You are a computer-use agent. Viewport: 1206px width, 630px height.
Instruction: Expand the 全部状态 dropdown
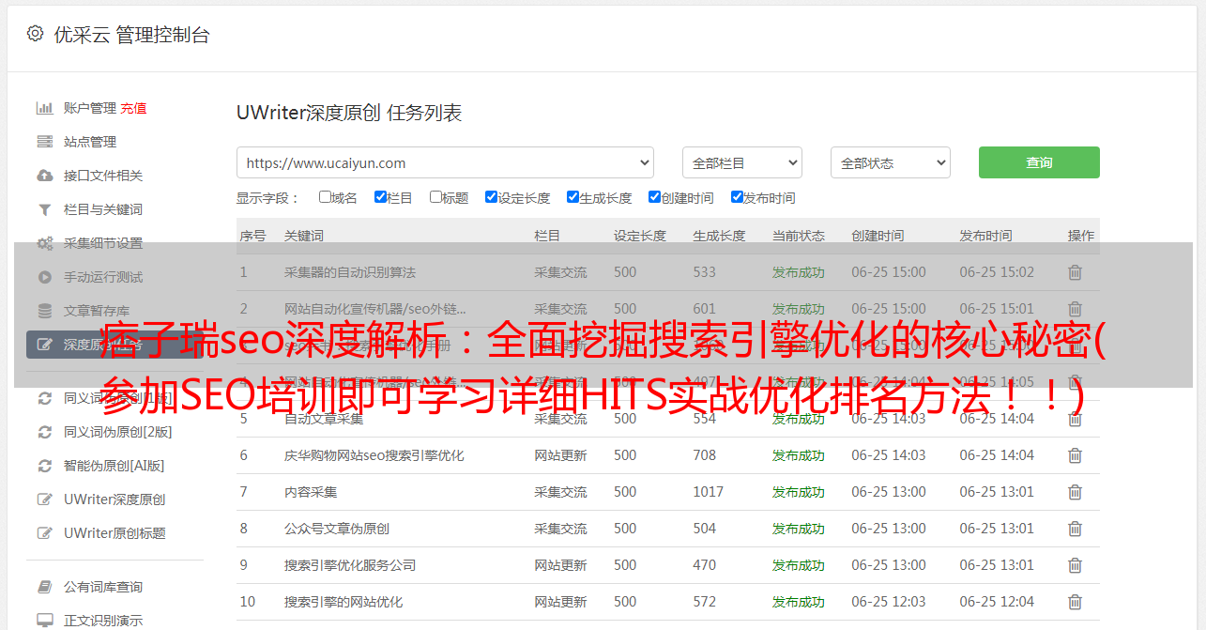click(891, 162)
